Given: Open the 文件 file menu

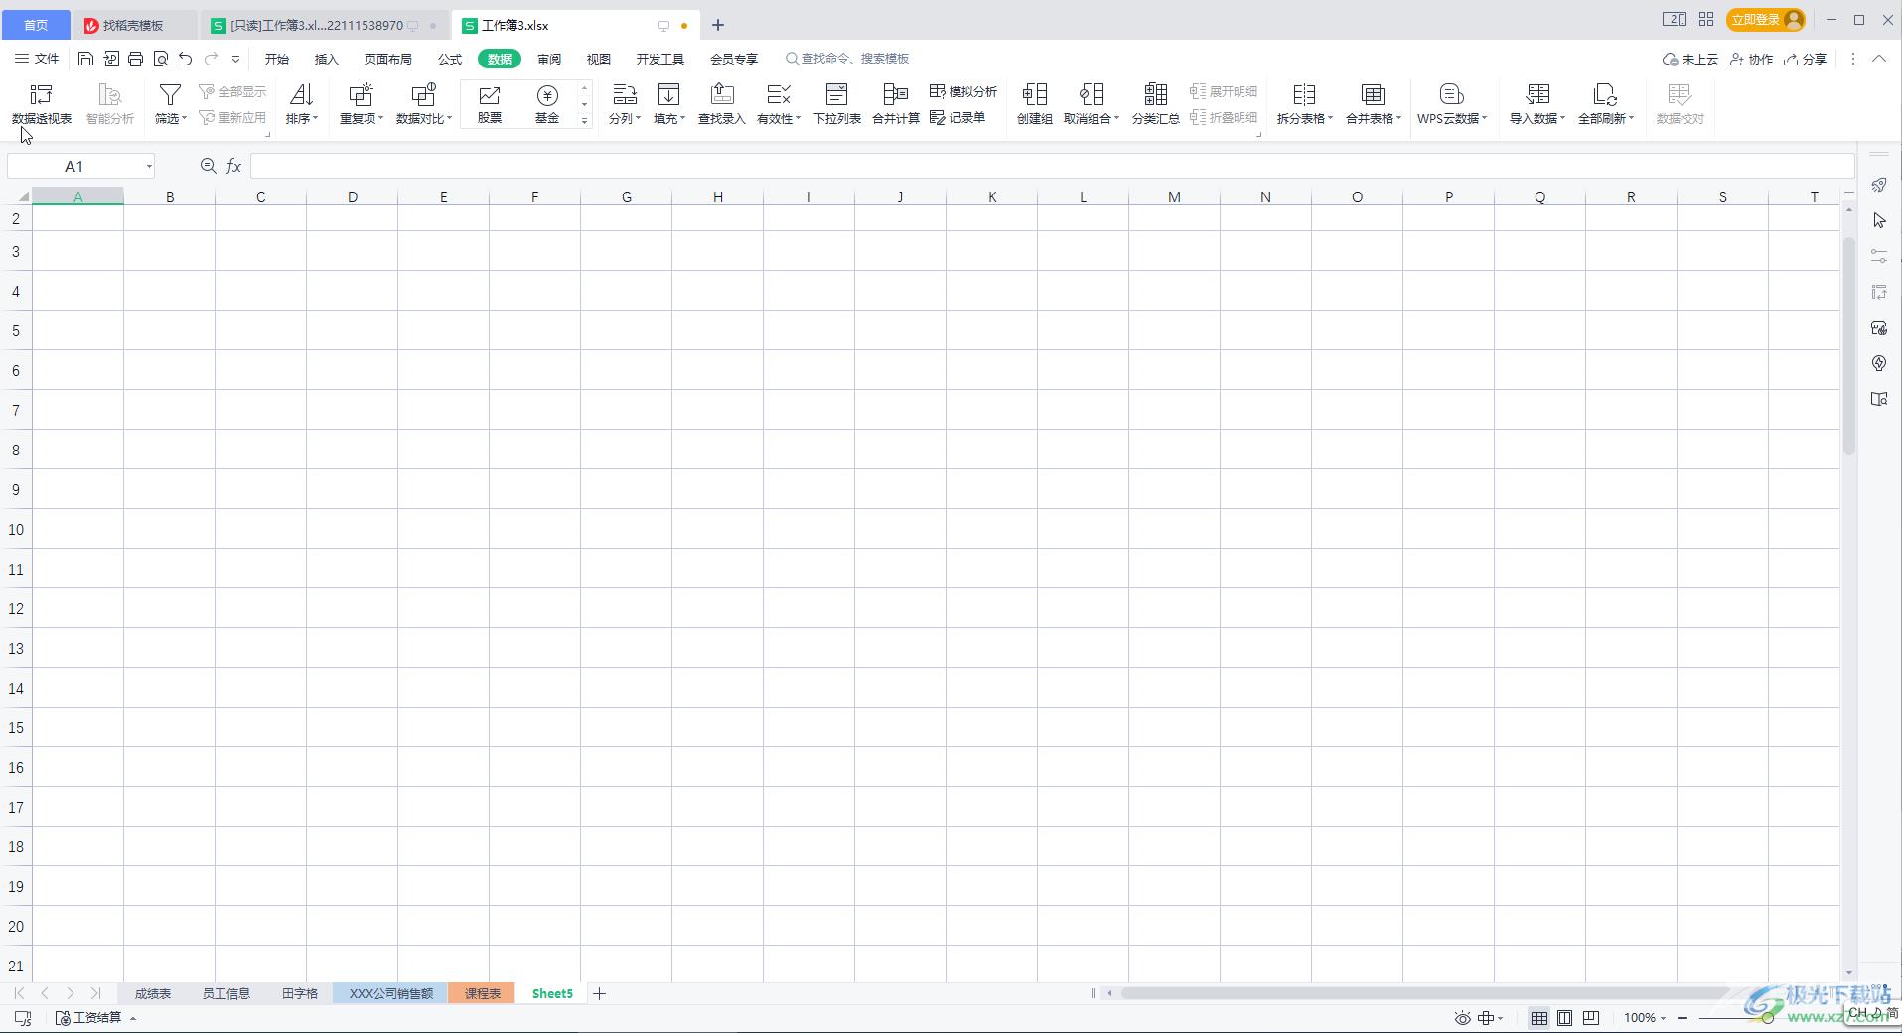Looking at the screenshot, I should pyautogui.click(x=37, y=59).
